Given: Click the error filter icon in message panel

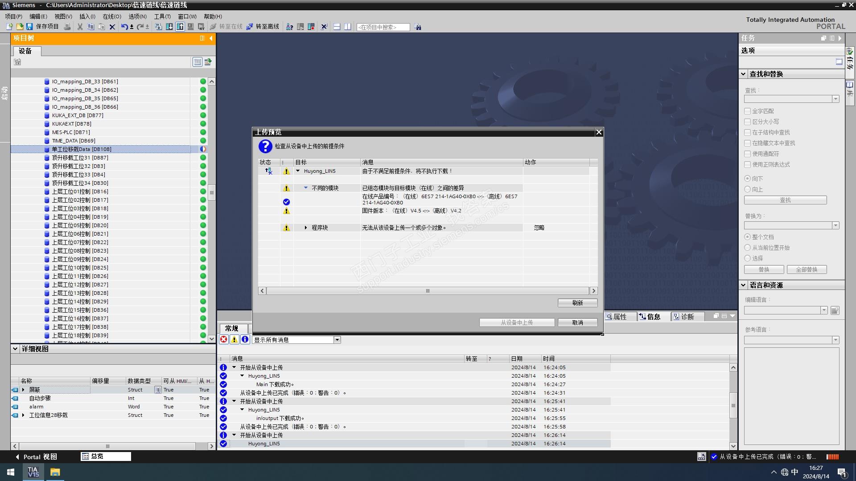Looking at the screenshot, I should [x=223, y=340].
